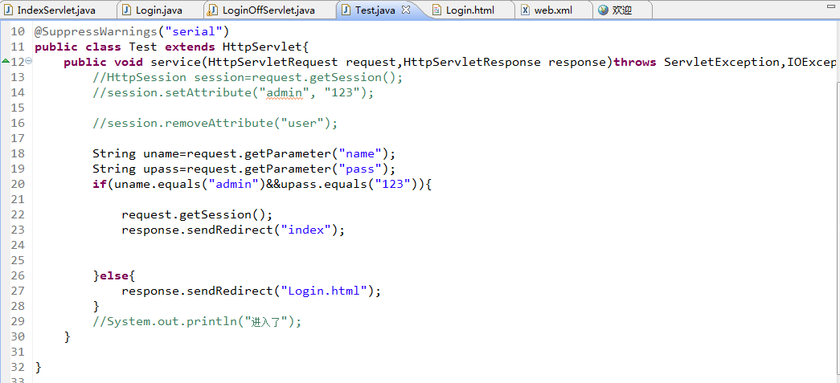Screen dimensions: 840x383
Task: Open the web.xml editor tab
Action: tap(553, 10)
